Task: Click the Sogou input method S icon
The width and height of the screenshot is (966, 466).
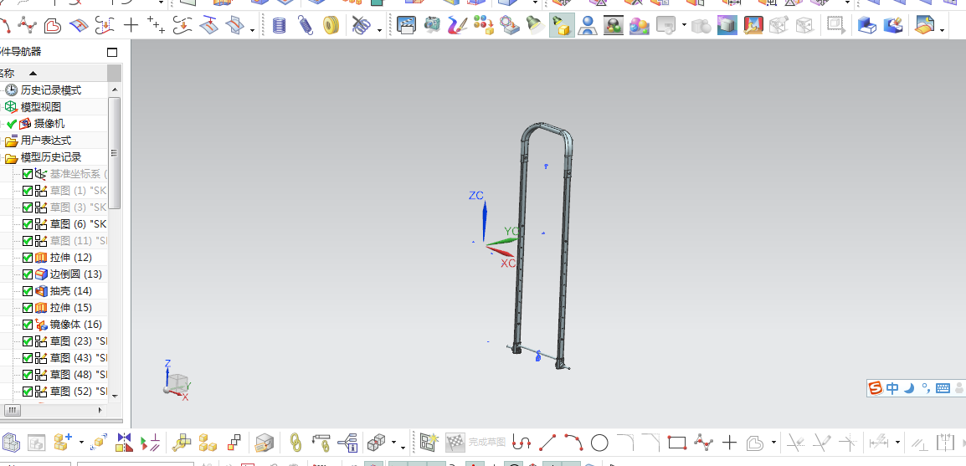Action: pyautogui.click(x=876, y=388)
